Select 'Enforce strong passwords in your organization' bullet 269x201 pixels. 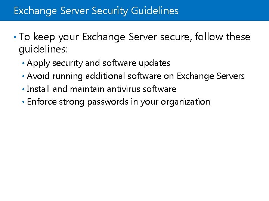[118, 102]
